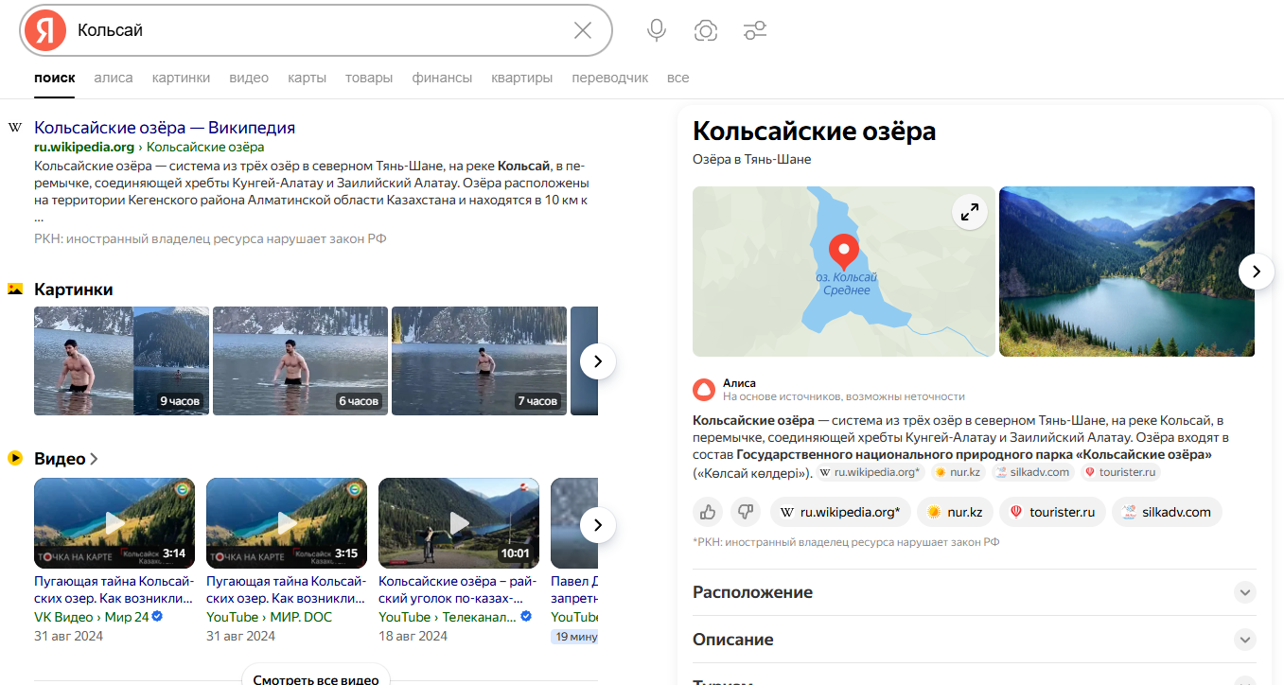Click the Yandex logo icon

(44, 30)
